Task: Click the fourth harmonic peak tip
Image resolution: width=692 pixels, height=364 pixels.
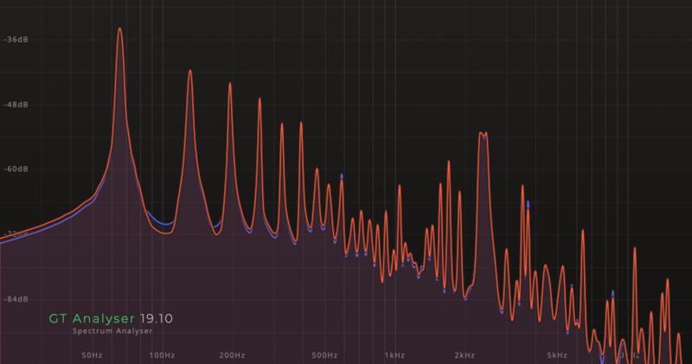Action: click(259, 99)
